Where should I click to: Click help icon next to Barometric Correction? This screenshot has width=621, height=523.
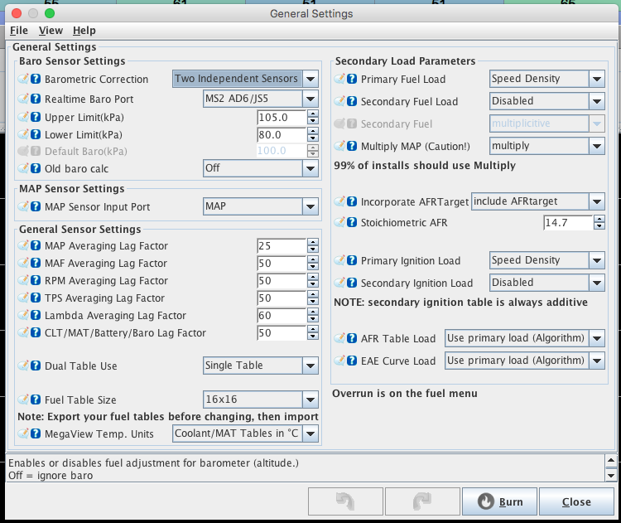(36, 80)
